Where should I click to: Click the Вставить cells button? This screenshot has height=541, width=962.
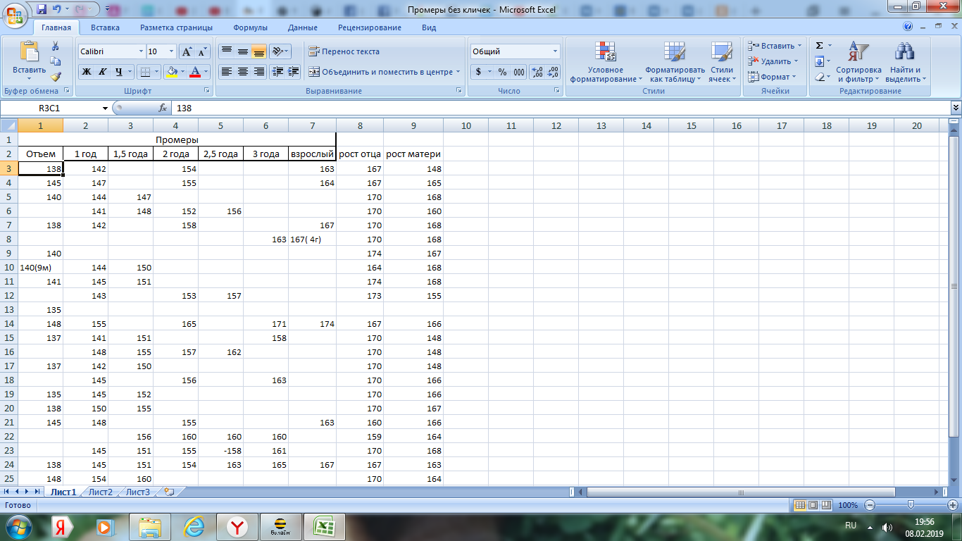pos(775,46)
